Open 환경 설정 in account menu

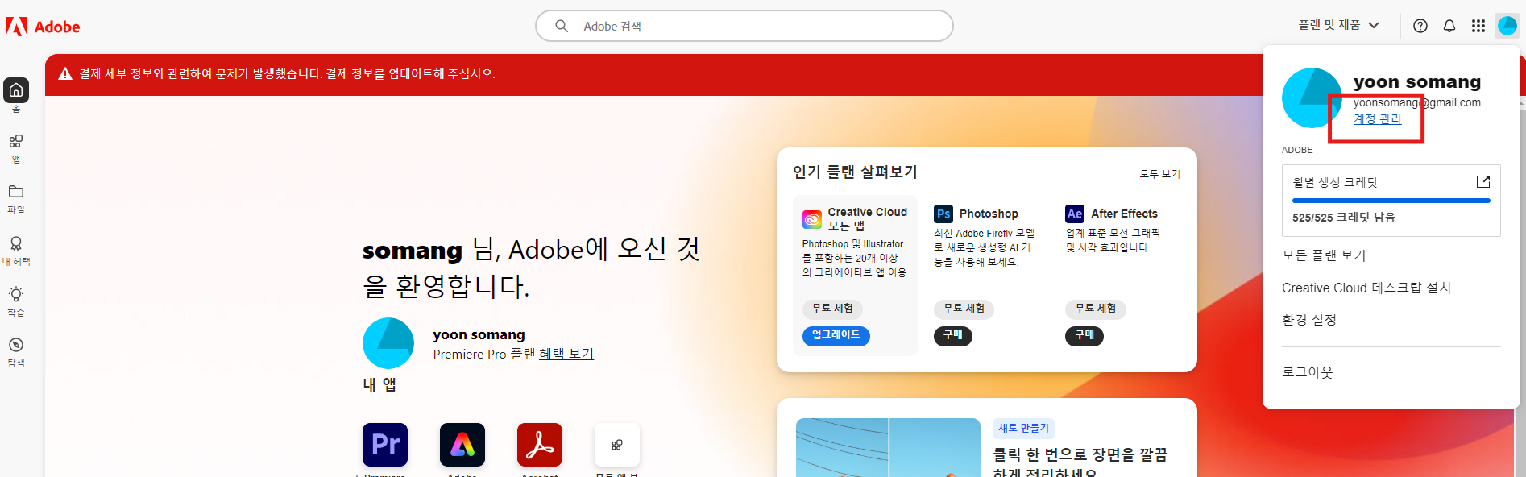(x=1309, y=320)
